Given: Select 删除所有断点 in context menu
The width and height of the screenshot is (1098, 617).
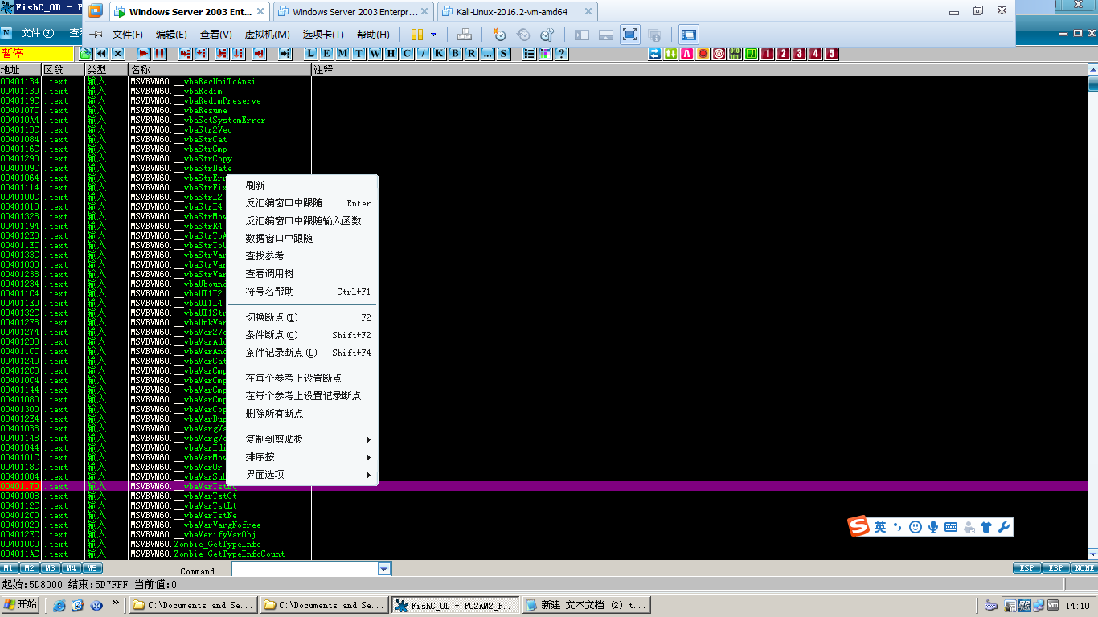Looking at the screenshot, I should tap(274, 414).
